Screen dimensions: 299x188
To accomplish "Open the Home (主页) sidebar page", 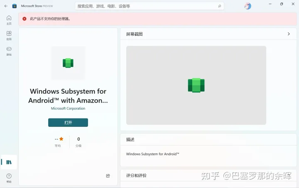I will [x=9, y=20].
